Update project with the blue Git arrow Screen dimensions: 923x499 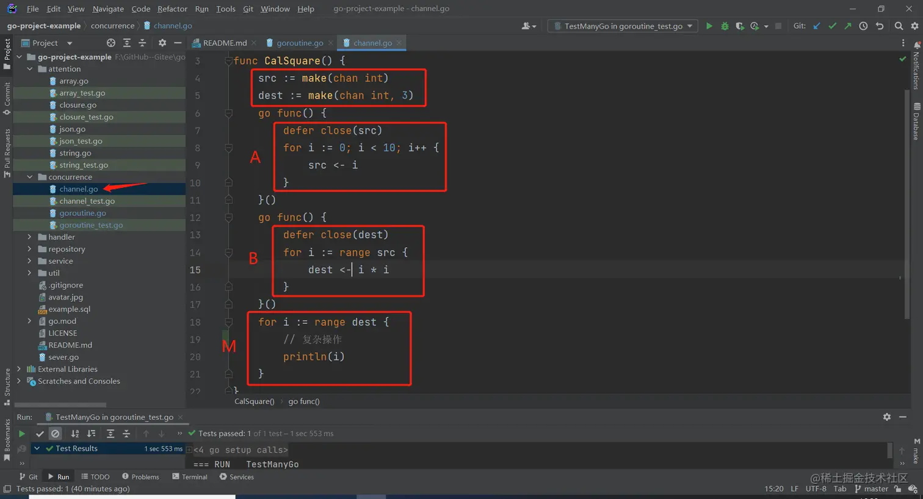817,26
